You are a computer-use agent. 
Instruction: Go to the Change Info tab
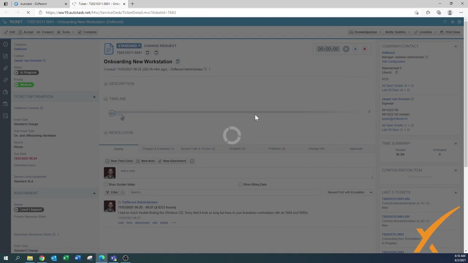316,149
